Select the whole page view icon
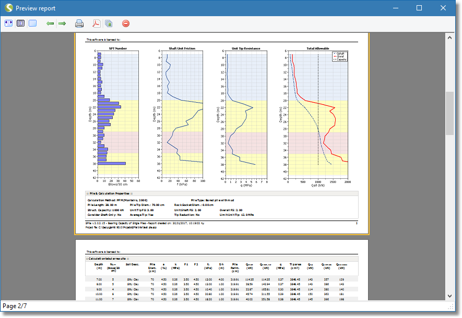Viewport: 462px width, 318px height. point(21,23)
